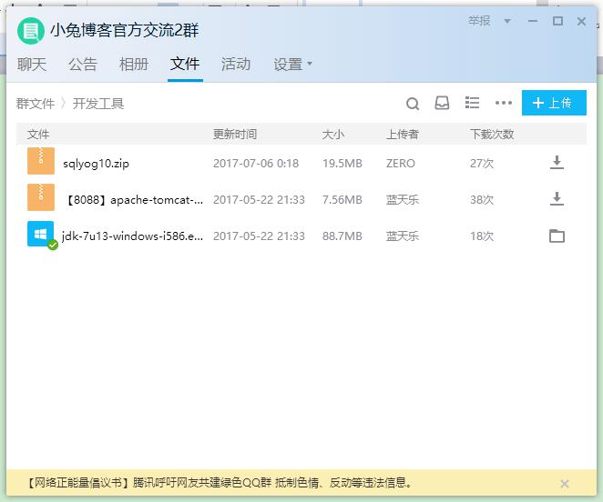The width and height of the screenshot is (603, 502).
Task: Click the 开发工具 breadcrumb folder
Action: click(98, 104)
